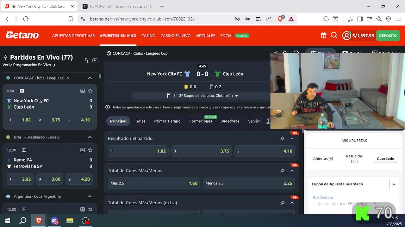Pin the Total de Goles Más/Menos market
The height and width of the screenshot is (227, 405).
[x=282, y=171]
